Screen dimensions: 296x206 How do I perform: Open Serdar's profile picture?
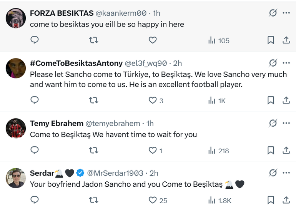(x=16, y=178)
